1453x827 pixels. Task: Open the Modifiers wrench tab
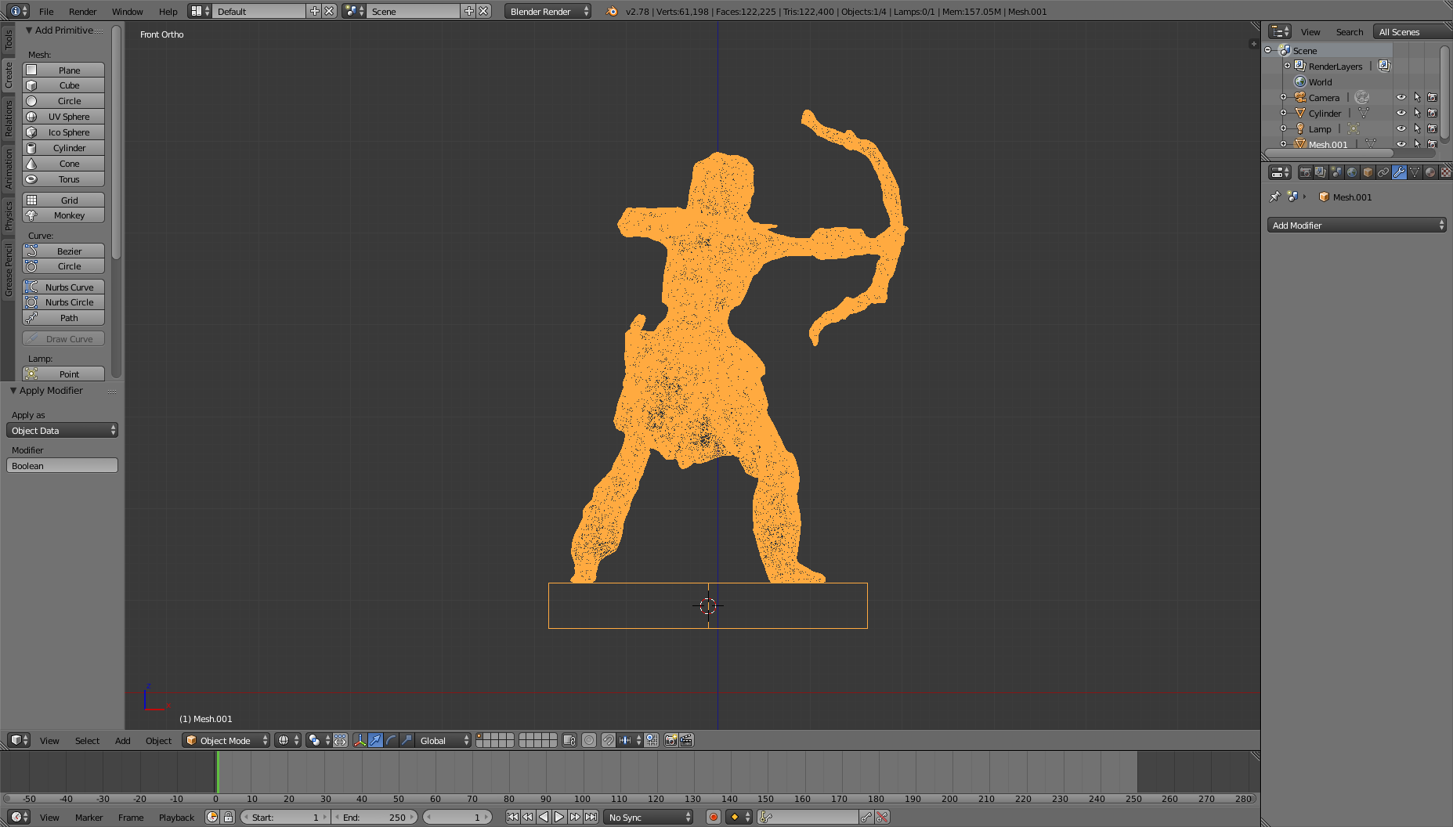pos(1399,172)
